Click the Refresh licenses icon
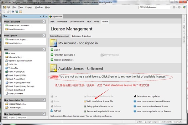Image resolution: width=188 pixels, height=125 pixels. pyautogui.click(x=52, y=111)
